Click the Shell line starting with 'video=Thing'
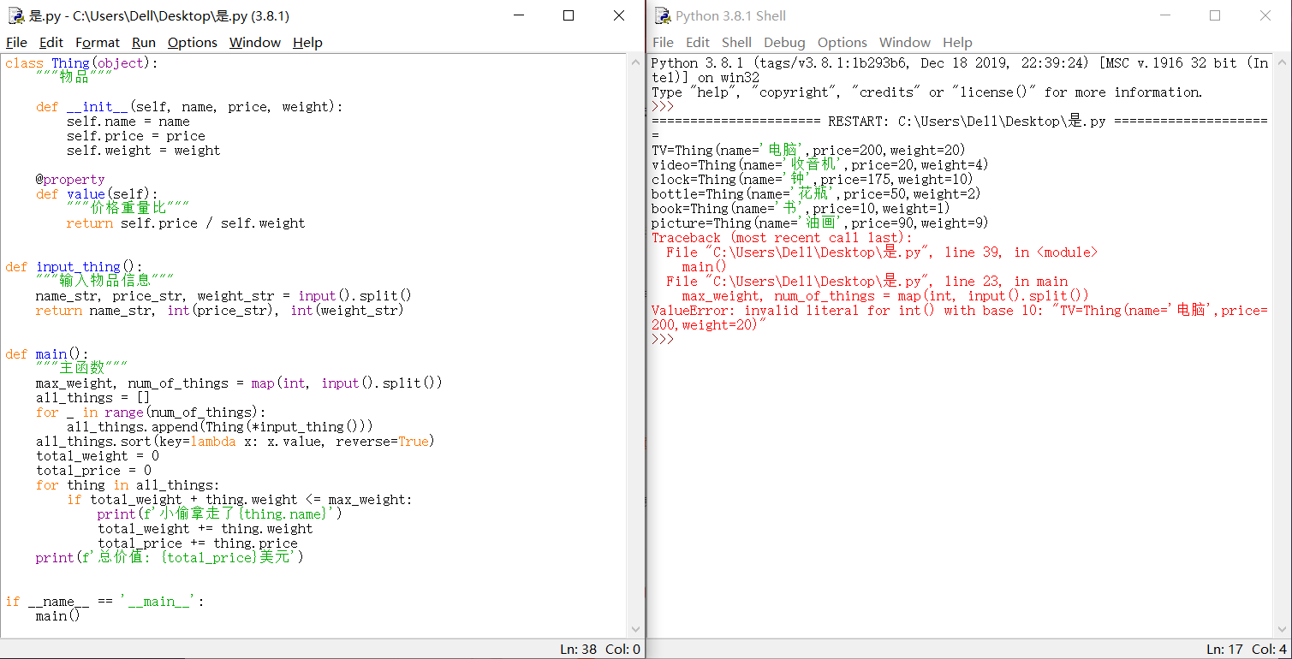The height and width of the screenshot is (659, 1292). pos(820,165)
